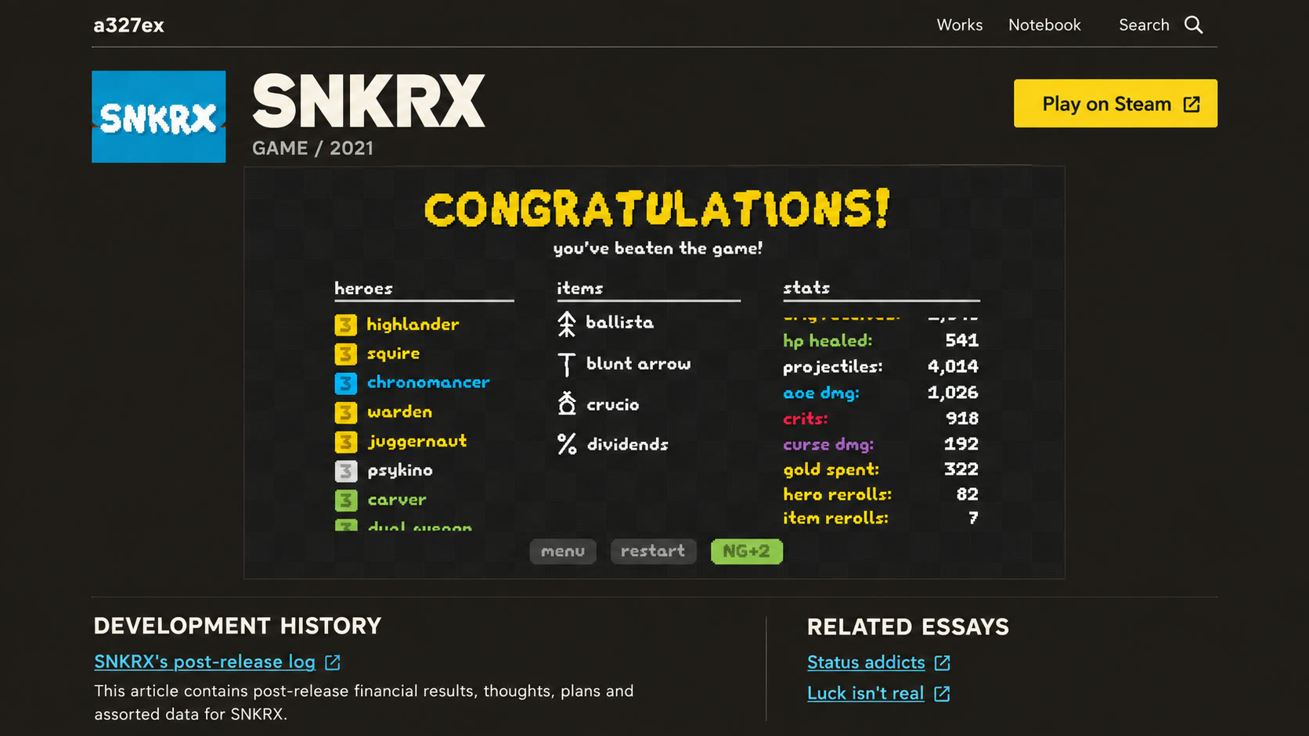The height and width of the screenshot is (736, 1309).
Task: Click the GAME / 2021 subtitle
Action: [x=312, y=148]
